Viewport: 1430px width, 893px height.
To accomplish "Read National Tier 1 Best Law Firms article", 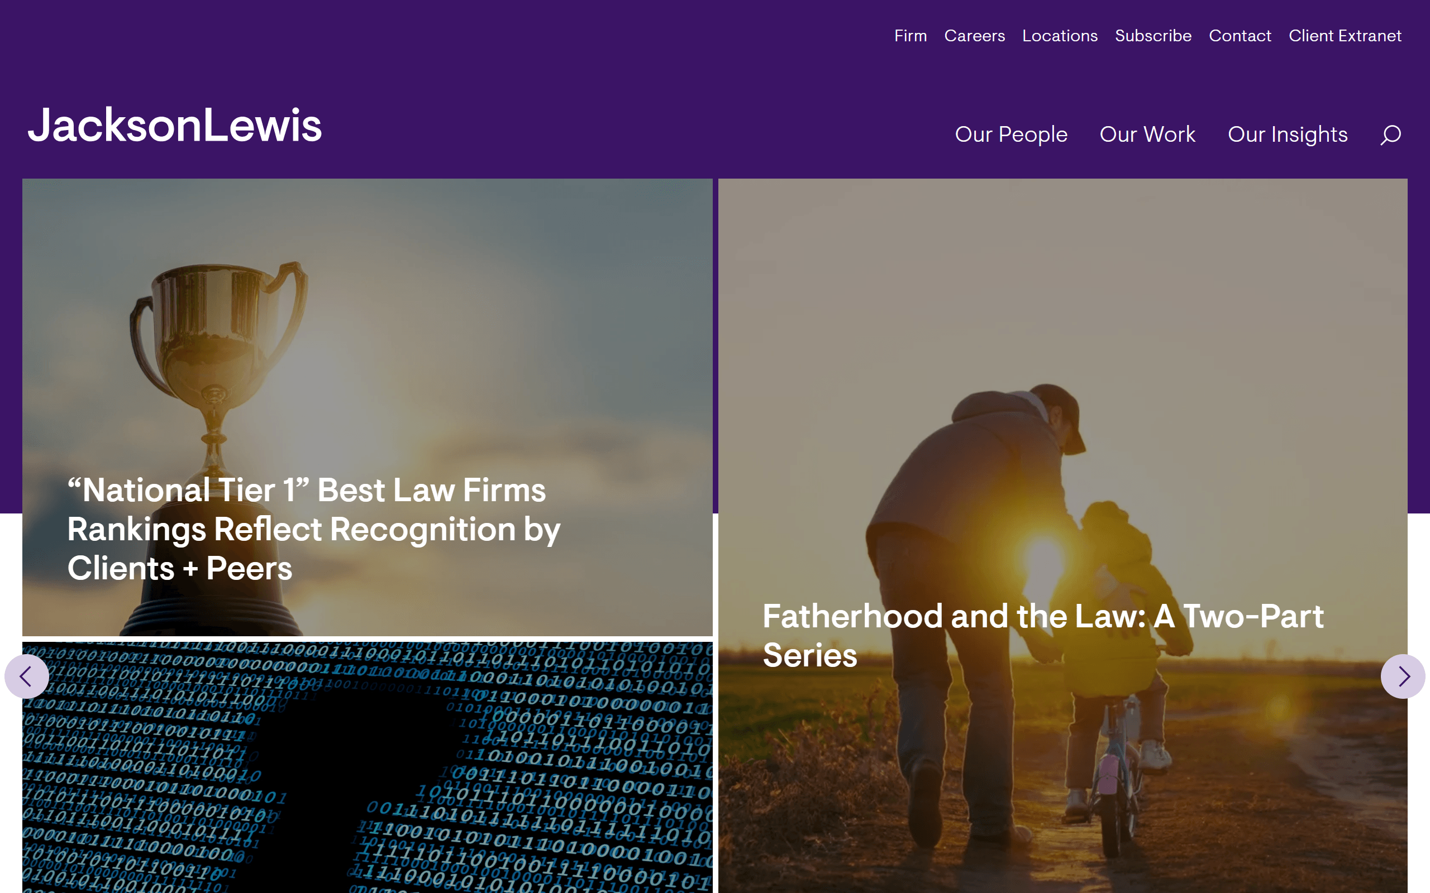I will click(x=314, y=529).
